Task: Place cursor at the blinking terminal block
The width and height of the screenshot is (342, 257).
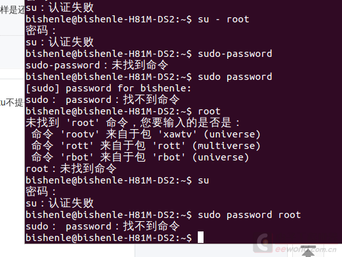Action: click(x=200, y=237)
